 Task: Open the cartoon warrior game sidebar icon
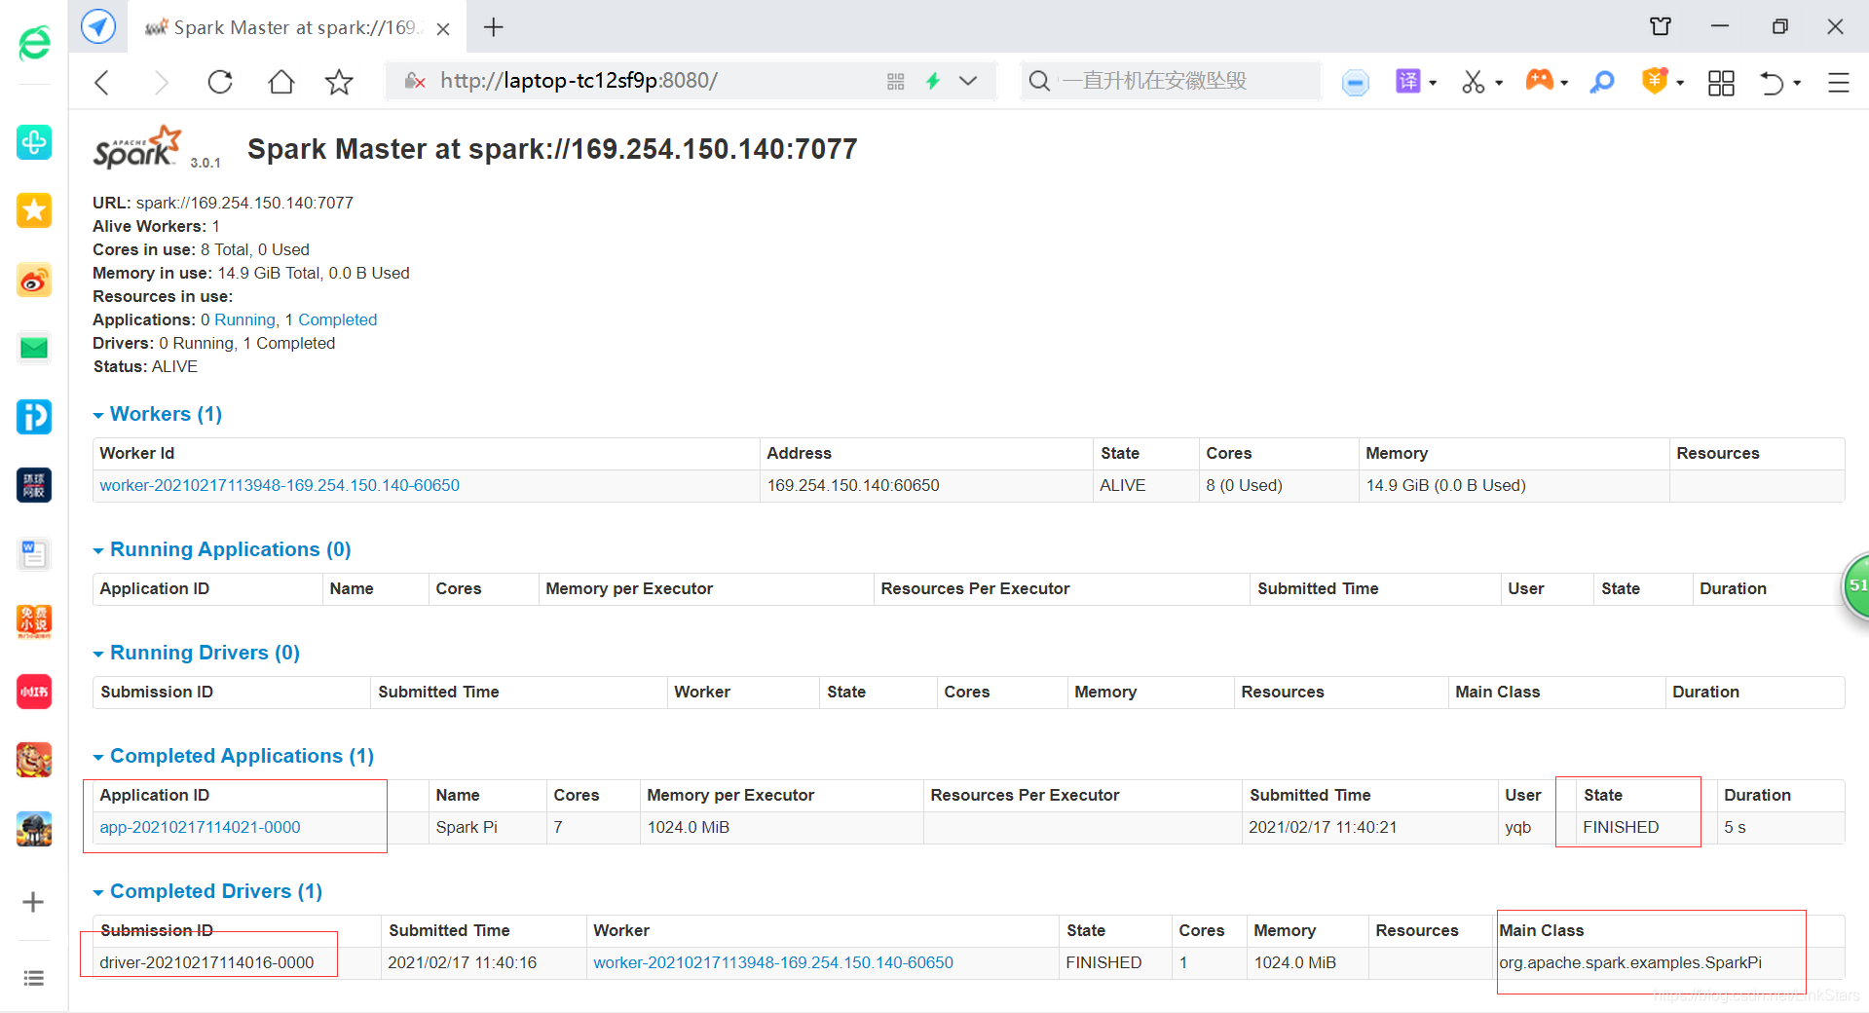click(34, 760)
